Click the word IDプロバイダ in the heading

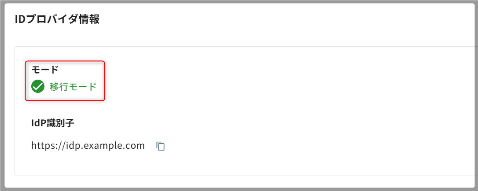point(44,19)
